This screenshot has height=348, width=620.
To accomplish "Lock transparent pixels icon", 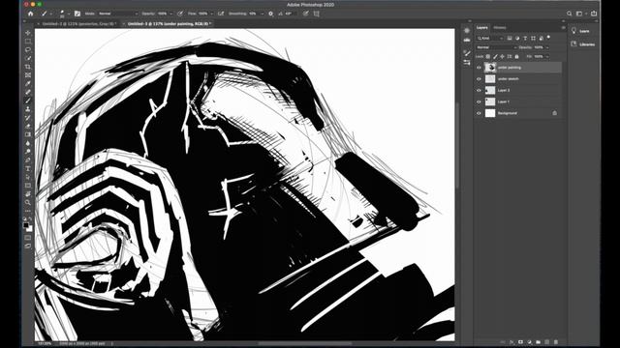I will coord(488,57).
